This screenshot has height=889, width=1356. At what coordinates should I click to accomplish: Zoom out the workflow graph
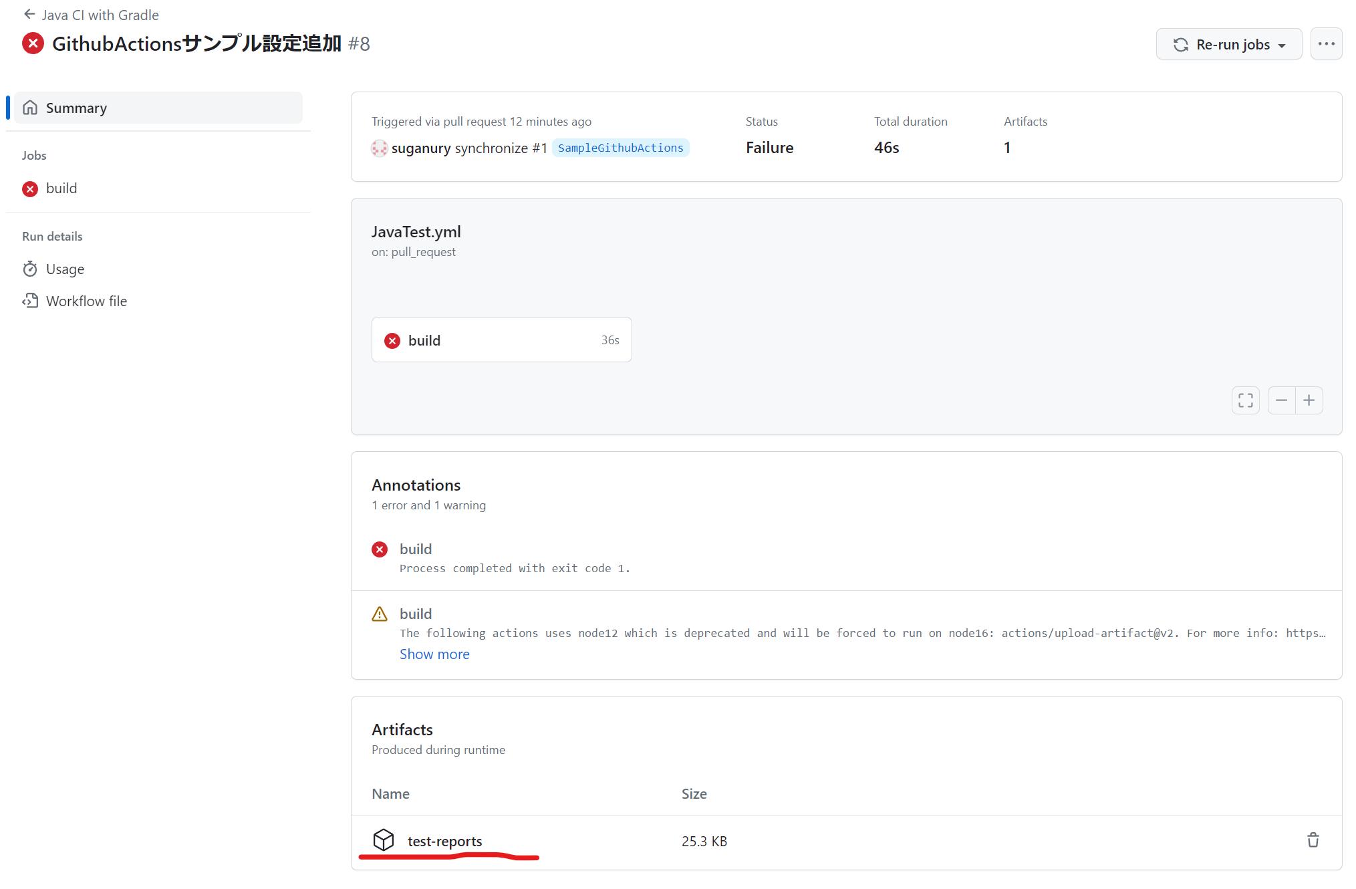[1281, 400]
